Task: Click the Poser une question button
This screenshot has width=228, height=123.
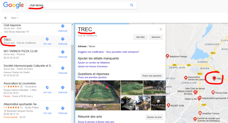Action: (152, 76)
